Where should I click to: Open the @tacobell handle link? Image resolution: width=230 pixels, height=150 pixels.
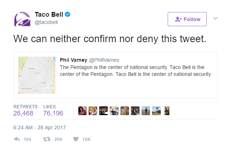[x=46, y=22]
